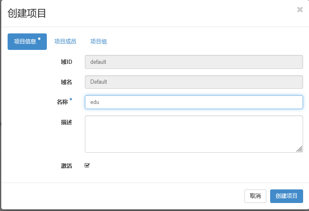The height and width of the screenshot is (211, 309).
Task: Click the asterisk on the 项目信息 tab
Action: pyautogui.click(x=39, y=39)
